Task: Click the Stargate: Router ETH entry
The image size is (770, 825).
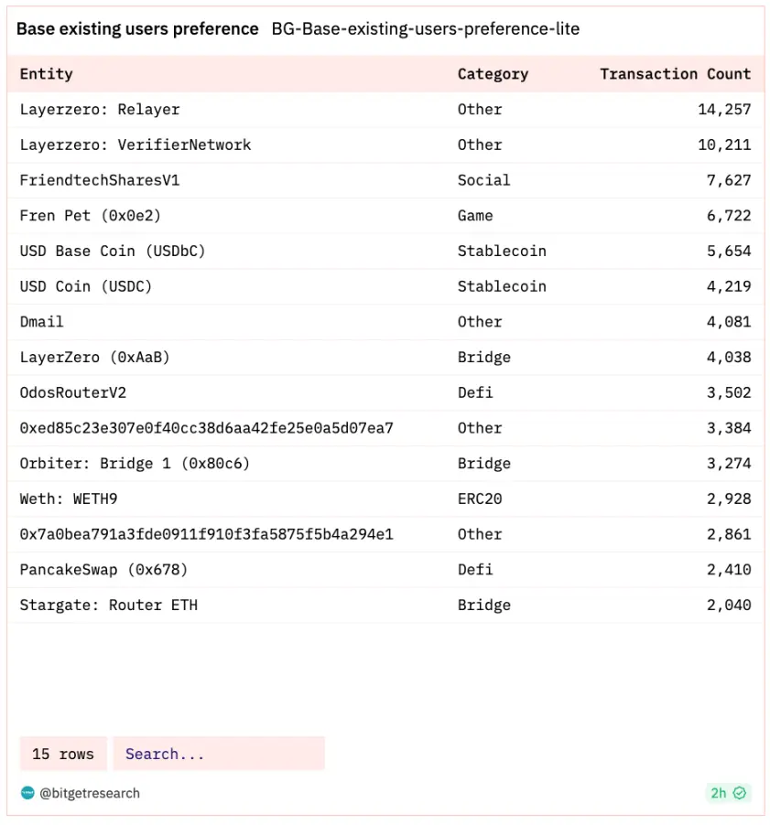Action: pyautogui.click(x=108, y=605)
